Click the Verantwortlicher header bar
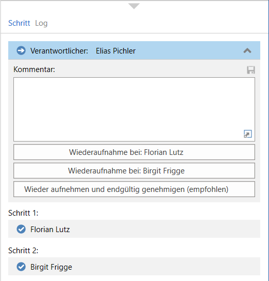This screenshot has height=281, width=269. (x=134, y=50)
